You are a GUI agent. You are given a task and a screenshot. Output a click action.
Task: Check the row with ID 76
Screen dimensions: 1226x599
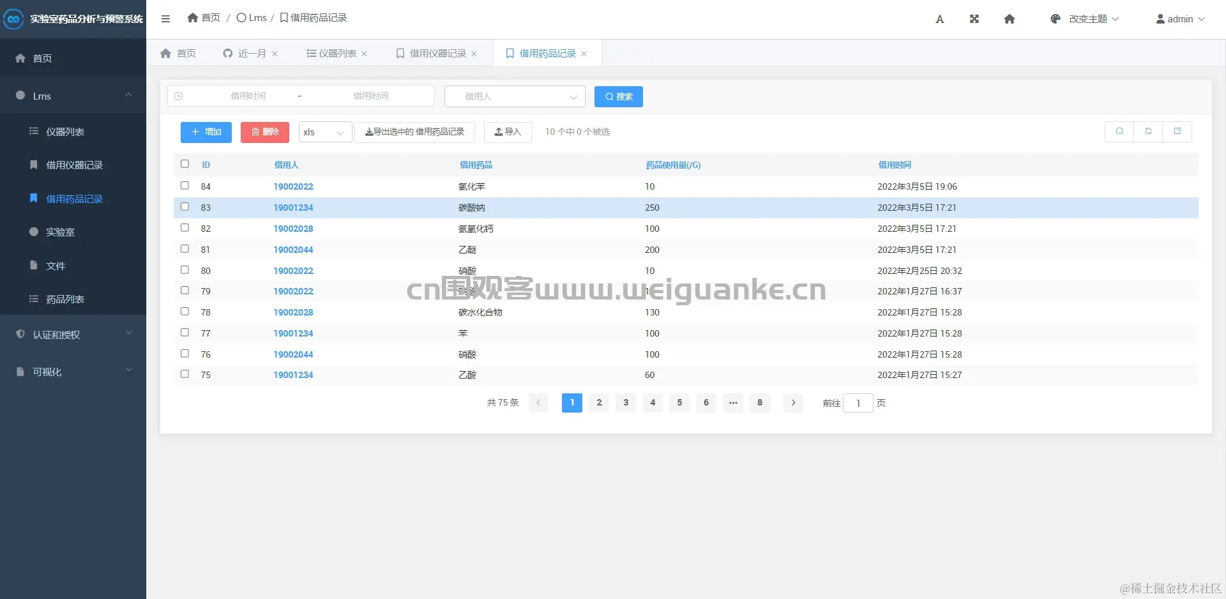click(185, 354)
